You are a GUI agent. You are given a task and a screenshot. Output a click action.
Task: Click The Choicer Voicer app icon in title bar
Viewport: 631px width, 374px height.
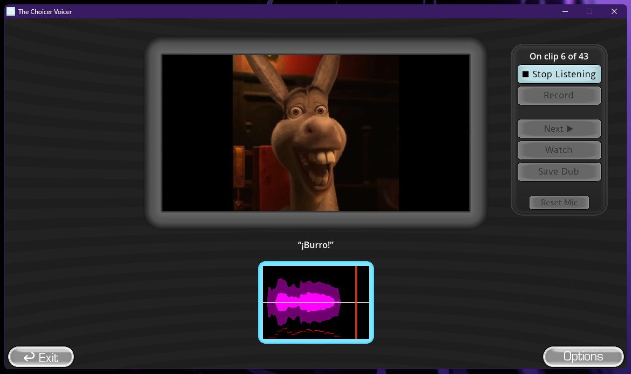pos(11,11)
